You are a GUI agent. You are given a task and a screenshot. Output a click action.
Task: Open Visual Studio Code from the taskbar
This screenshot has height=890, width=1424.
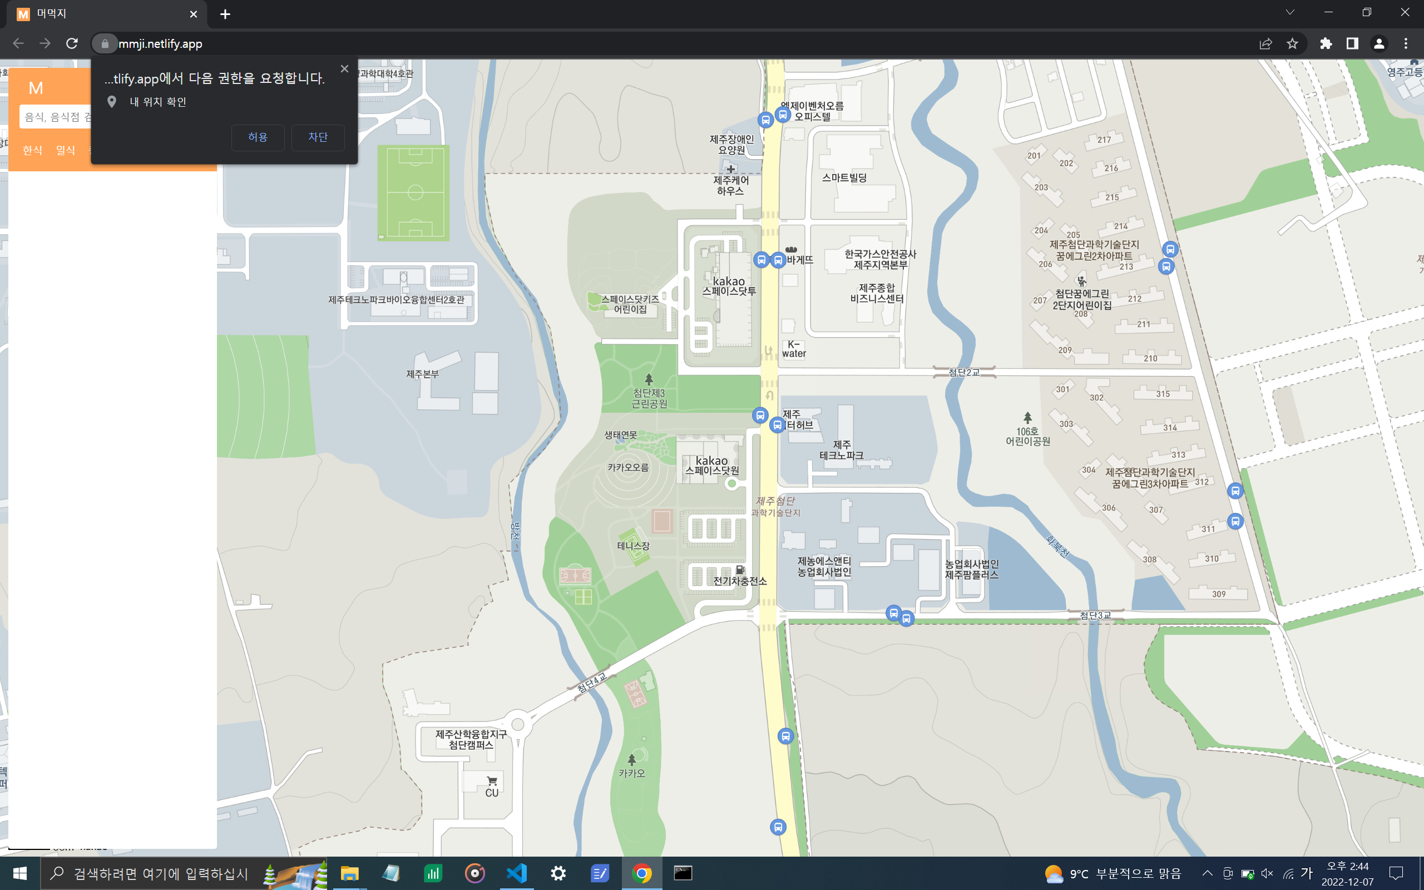tap(517, 873)
